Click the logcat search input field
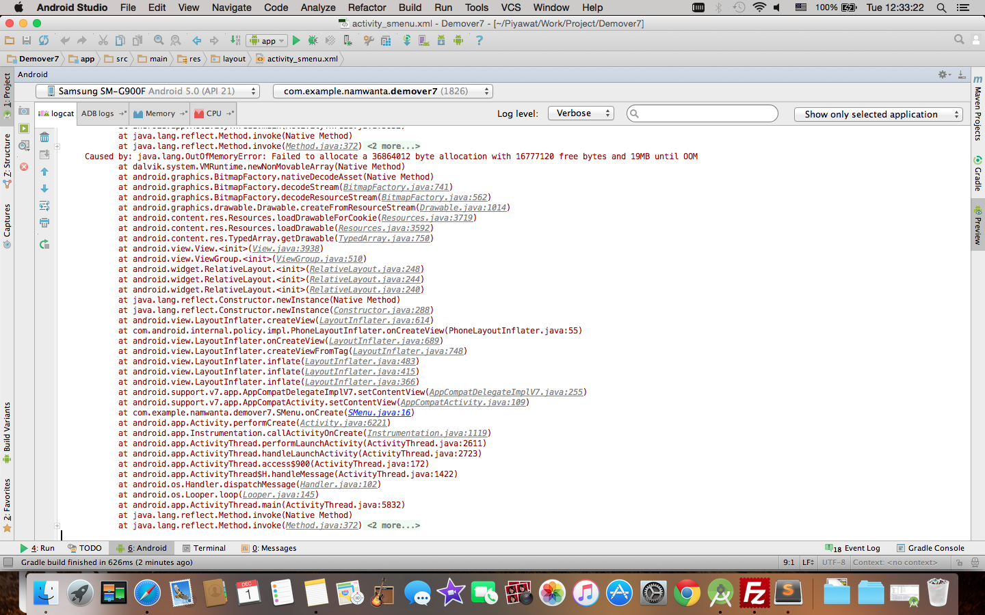This screenshot has height=615, width=985. point(702,113)
